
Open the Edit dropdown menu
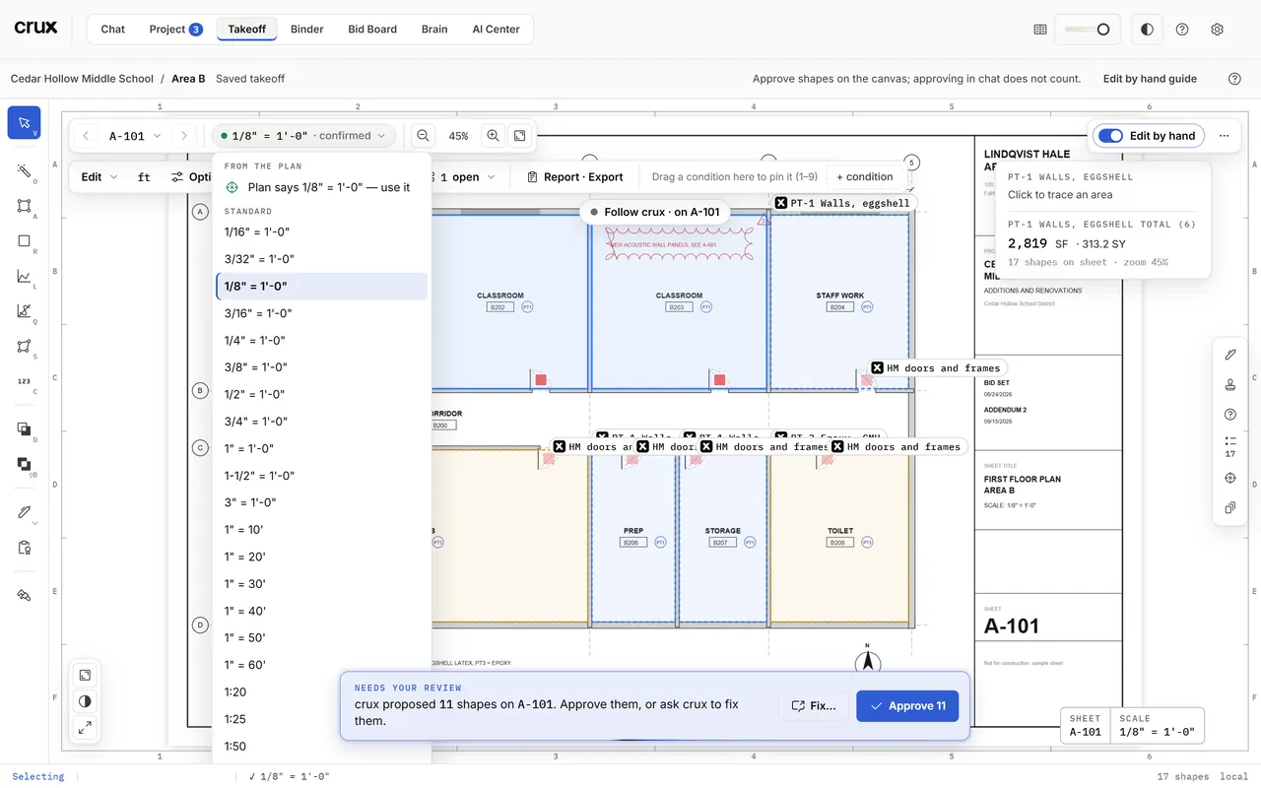tap(100, 177)
